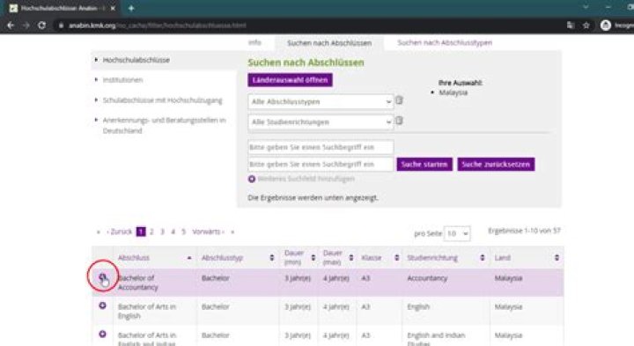Click the second search term input field
The height and width of the screenshot is (346, 634).
point(321,164)
